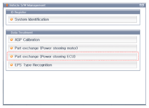Start ASP Calibration
The image size is (149, 108).
[73, 40]
